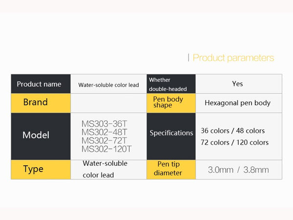Viewport: 293px width, 220px height.
Task: Click the 72 colors / 120 colors line
Action: (x=234, y=142)
